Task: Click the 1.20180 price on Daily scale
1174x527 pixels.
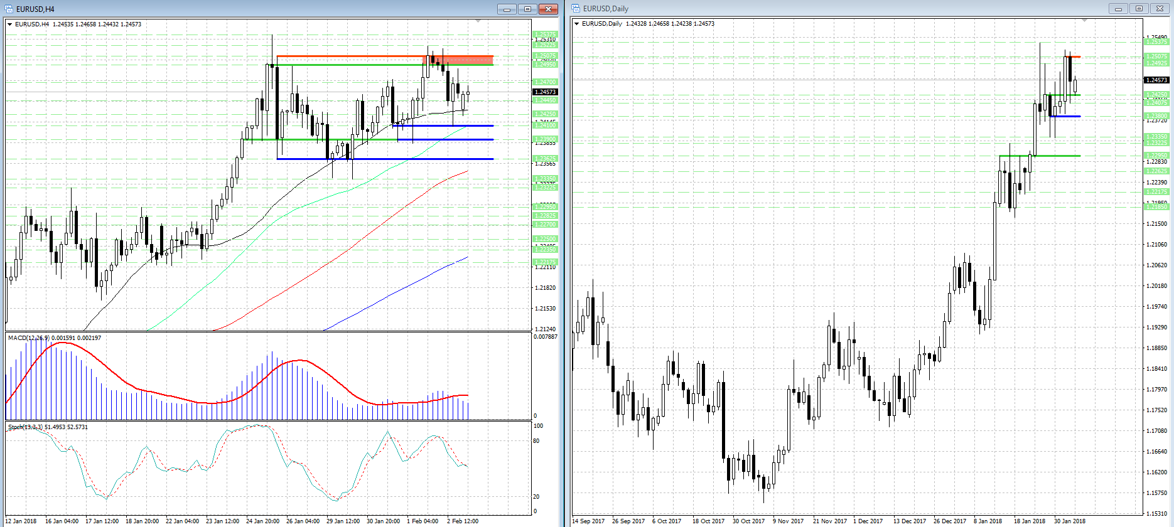Action: (x=1156, y=286)
